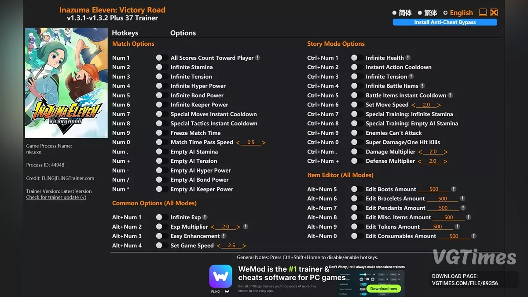Viewport: 528px width, 297px height.
Task: Decrease Damage Multiplier value
Action: pyautogui.click(x=420, y=152)
